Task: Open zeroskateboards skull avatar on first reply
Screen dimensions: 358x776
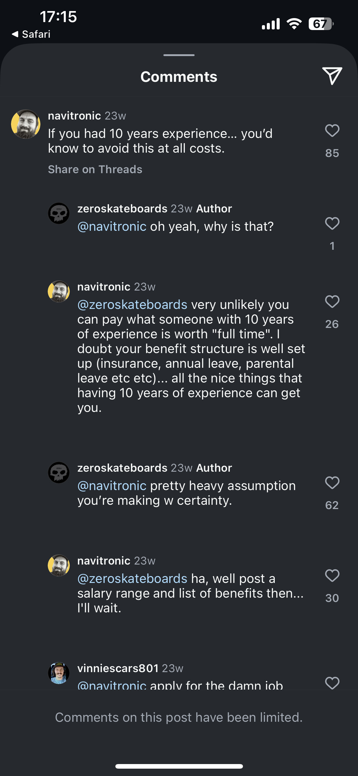Action: coord(59,213)
